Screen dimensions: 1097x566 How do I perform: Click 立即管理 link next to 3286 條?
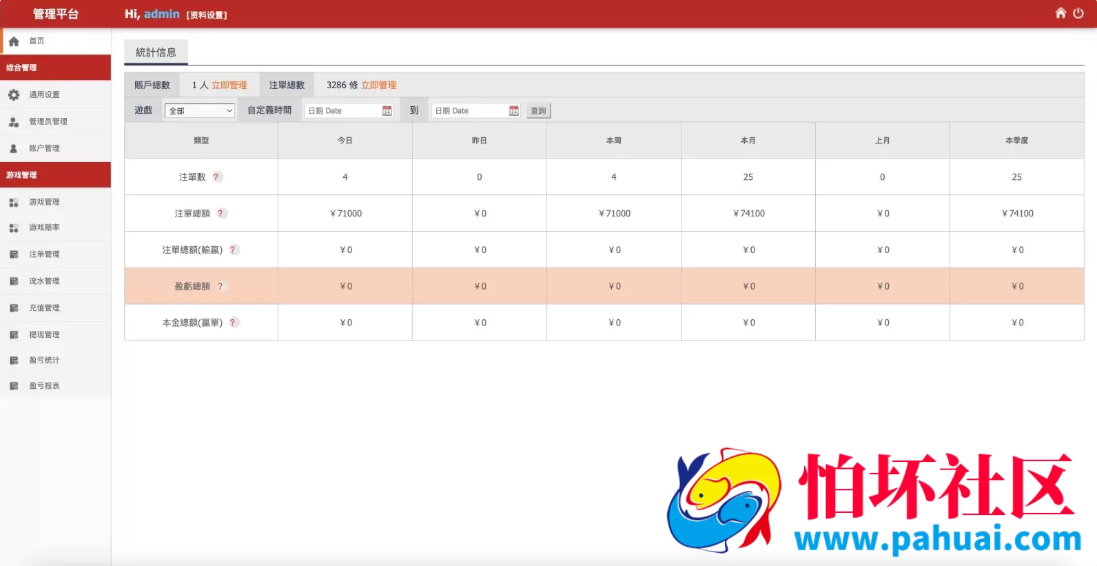point(379,85)
